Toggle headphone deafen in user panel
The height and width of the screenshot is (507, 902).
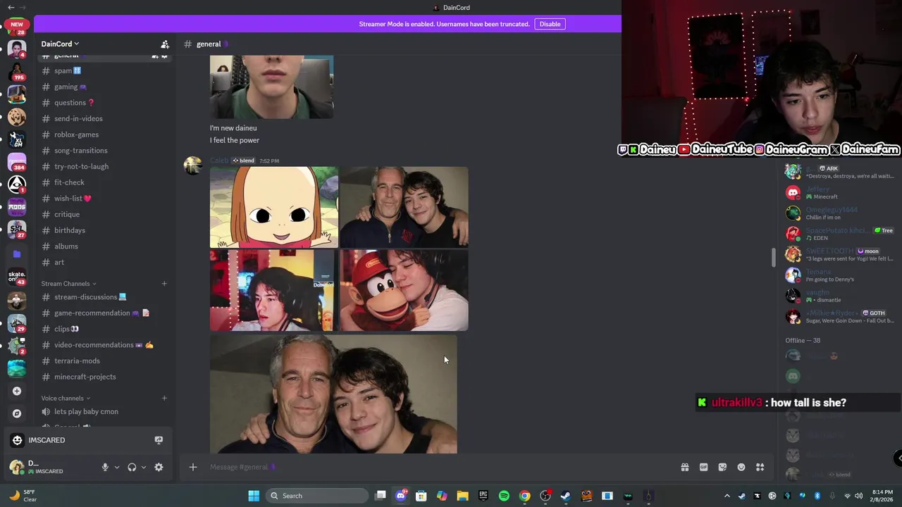(x=132, y=467)
